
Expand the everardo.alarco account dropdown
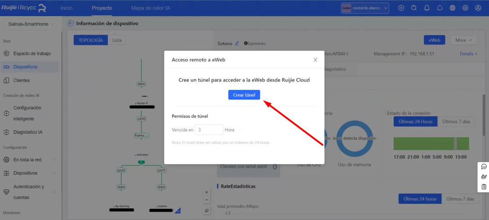[365, 8]
